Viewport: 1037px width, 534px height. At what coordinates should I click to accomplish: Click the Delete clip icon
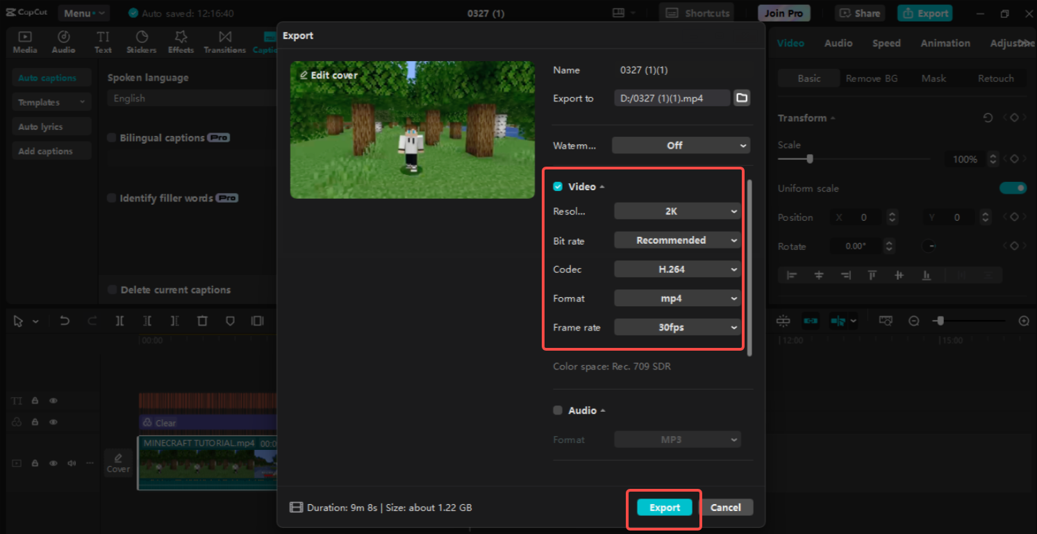coord(202,321)
